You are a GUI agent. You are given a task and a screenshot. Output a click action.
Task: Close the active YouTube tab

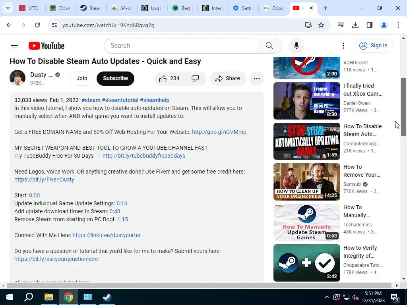(x=311, y=8)
